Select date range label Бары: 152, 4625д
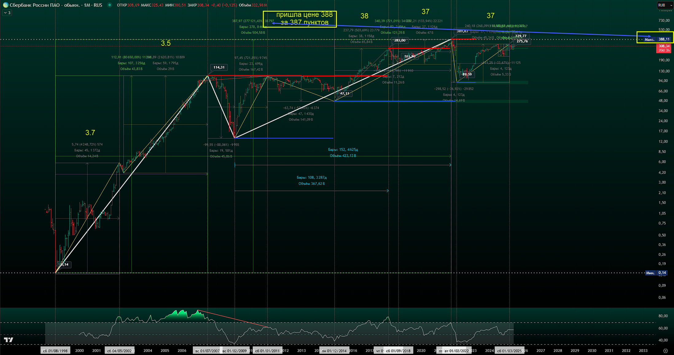The height and width of the screenshot is (355, 674). 343,150
